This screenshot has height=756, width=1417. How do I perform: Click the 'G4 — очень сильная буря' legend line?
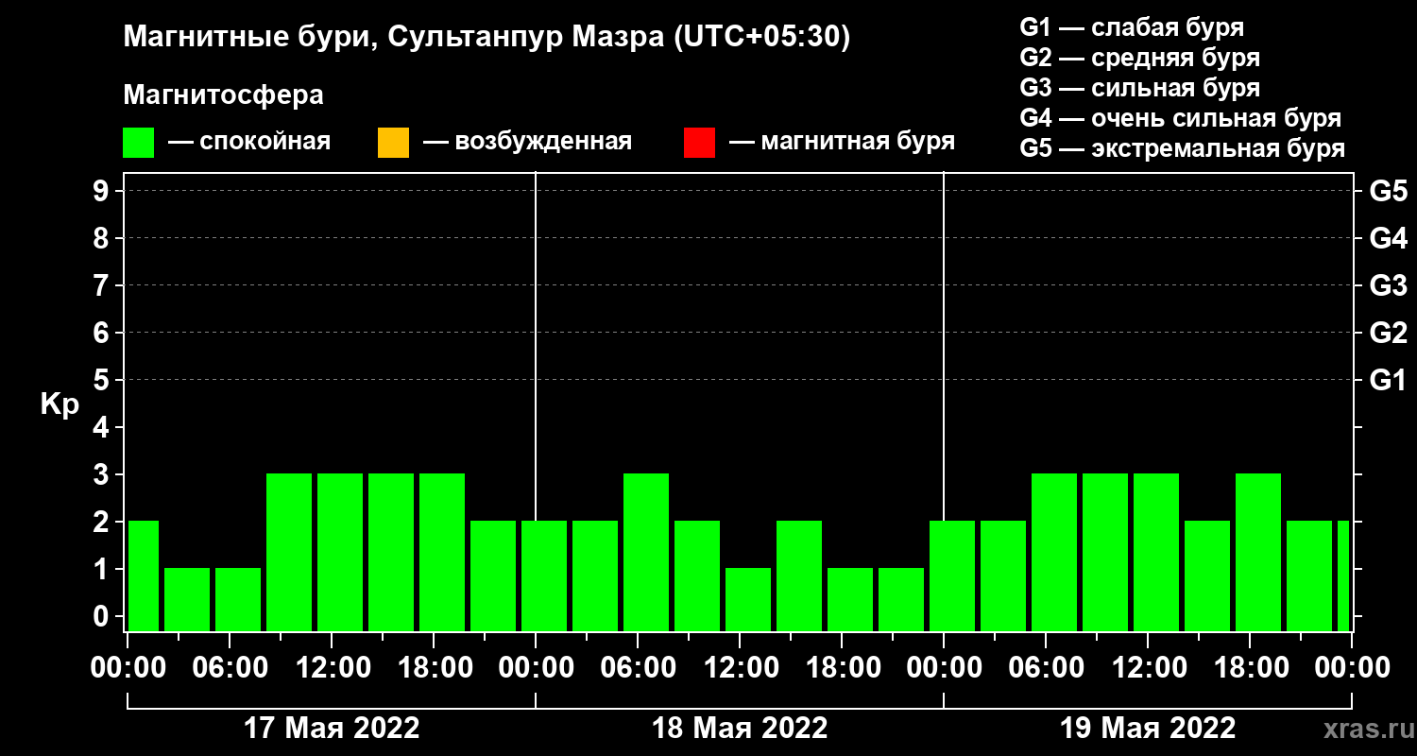[1181, 118]
